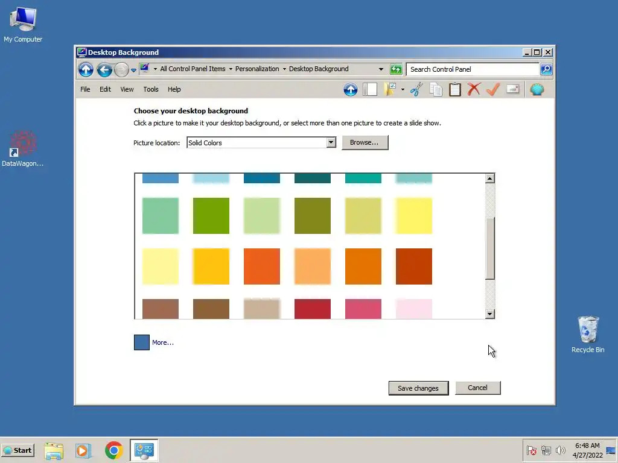Launch media player from the taskbar

click(x=83, y=450)
